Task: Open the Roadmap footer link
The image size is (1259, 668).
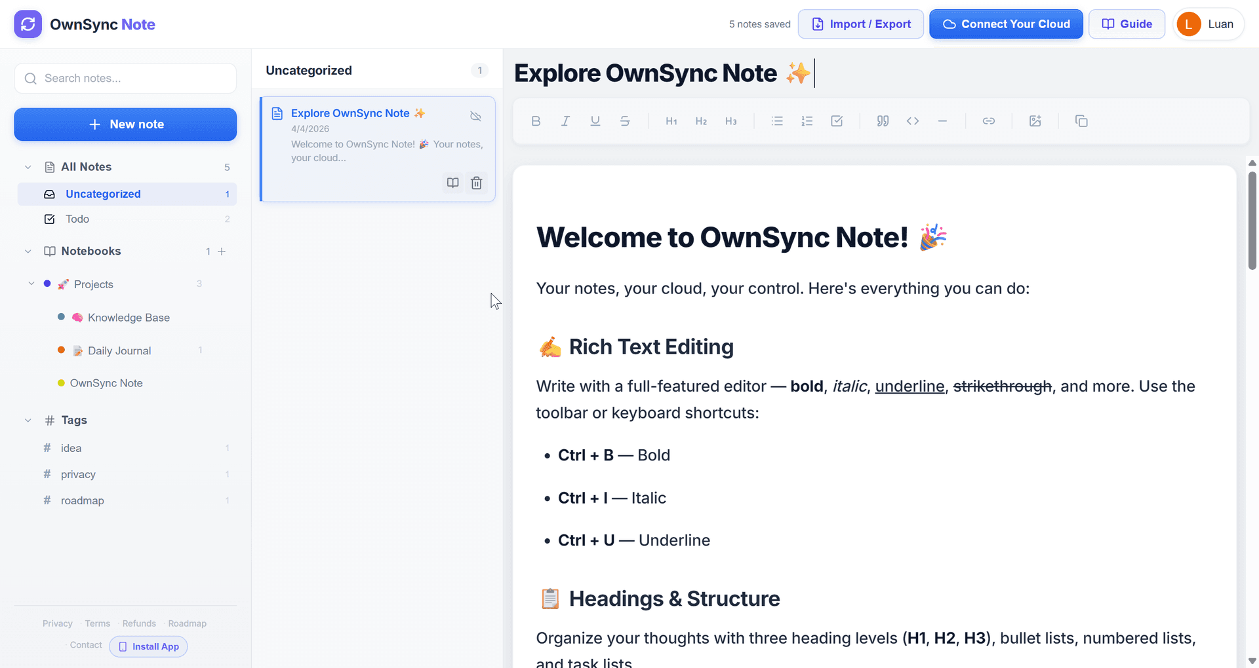Action: click(x=187, y=623)
